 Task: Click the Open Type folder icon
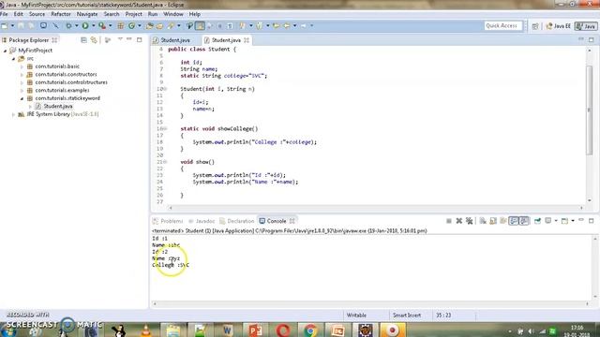(150, 25)
